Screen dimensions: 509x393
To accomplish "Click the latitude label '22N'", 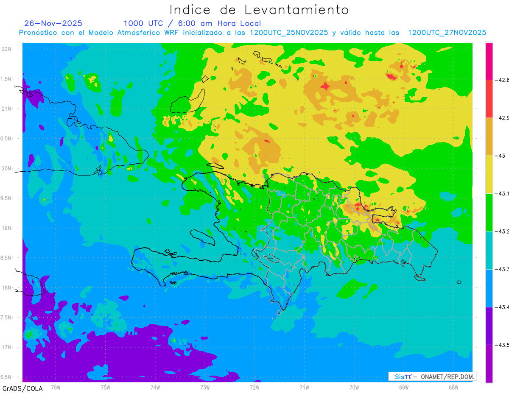I will [6, 49].
